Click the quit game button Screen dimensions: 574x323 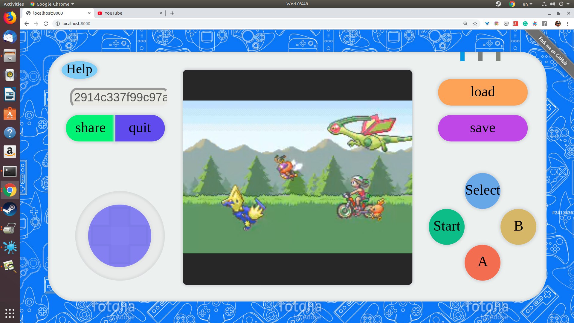tap(140, 128)
